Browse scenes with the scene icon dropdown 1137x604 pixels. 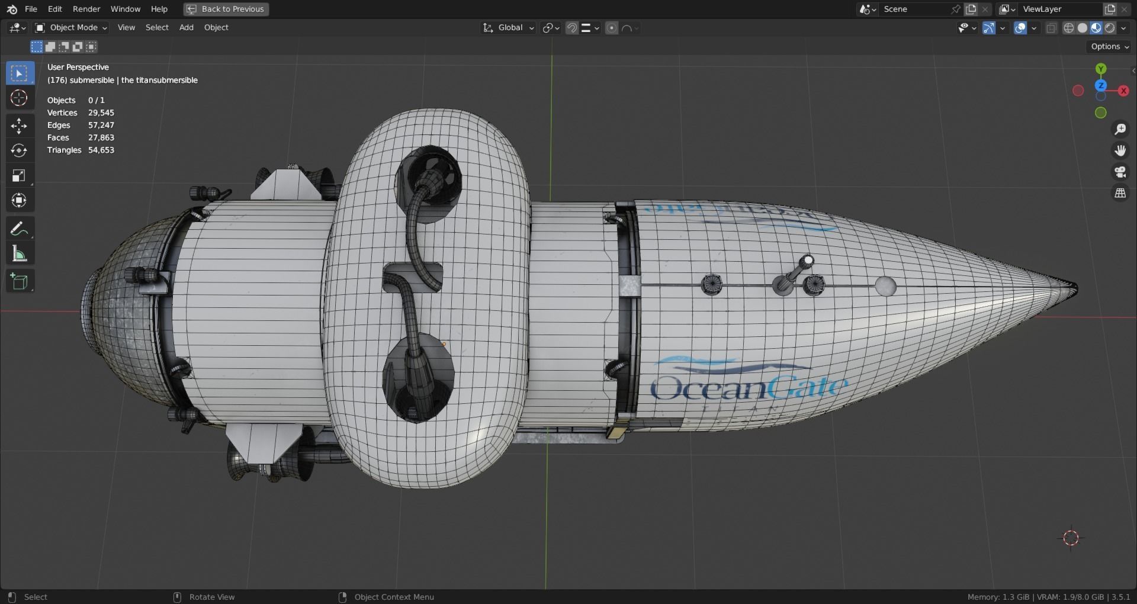pos(868,9)
